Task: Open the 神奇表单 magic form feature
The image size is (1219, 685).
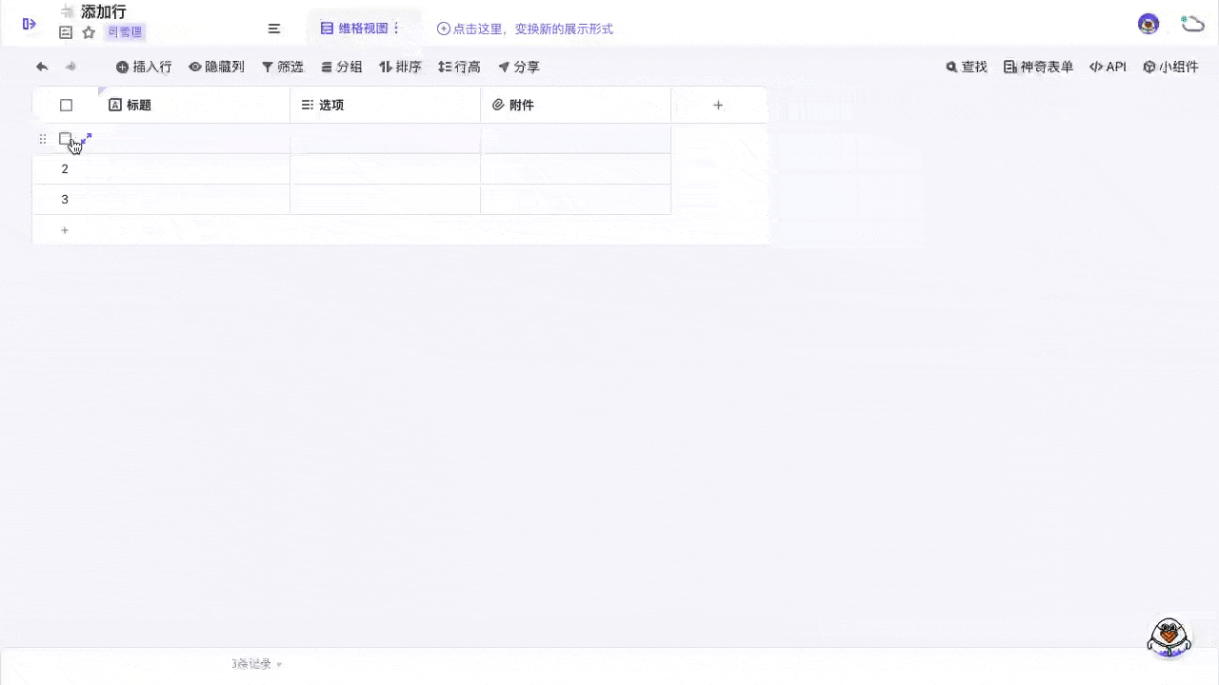Action: [1037, 67]
